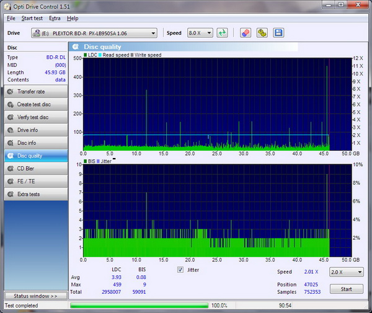Click the elapsed time 90:54

click(285, 306)
